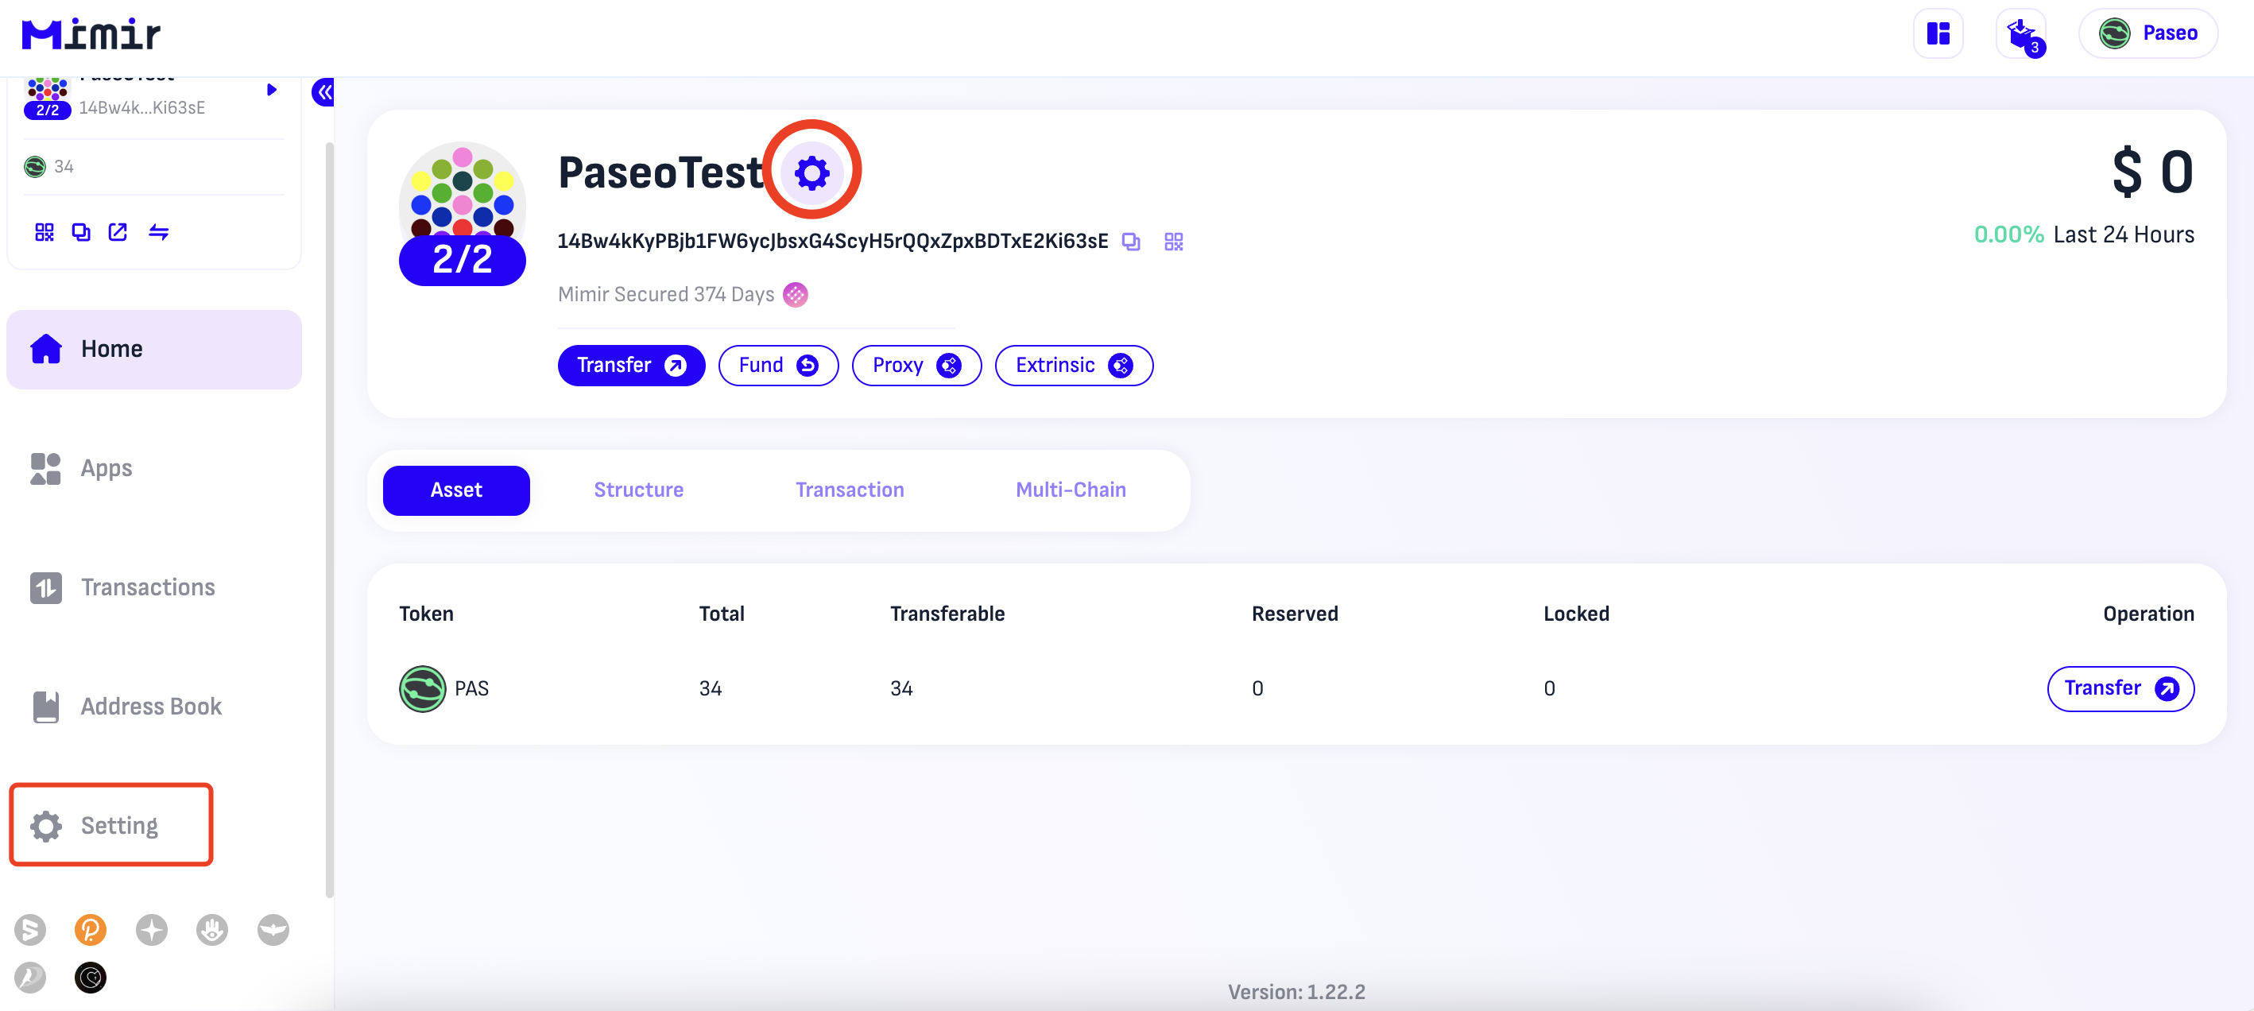Click the hand-eye icon in sidebar footer
Image resolution: width=2254 pixels, height=1011 pixels.
[211, 928]
